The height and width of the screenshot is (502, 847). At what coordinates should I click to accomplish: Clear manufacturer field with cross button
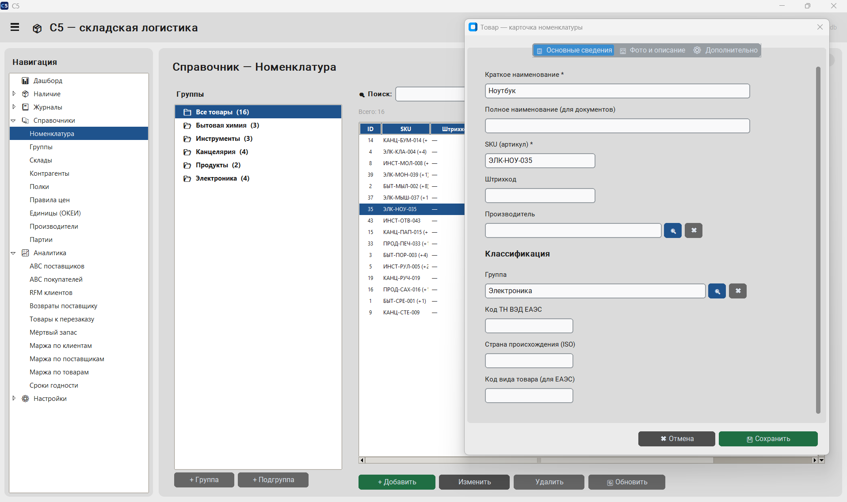(693, 230)
